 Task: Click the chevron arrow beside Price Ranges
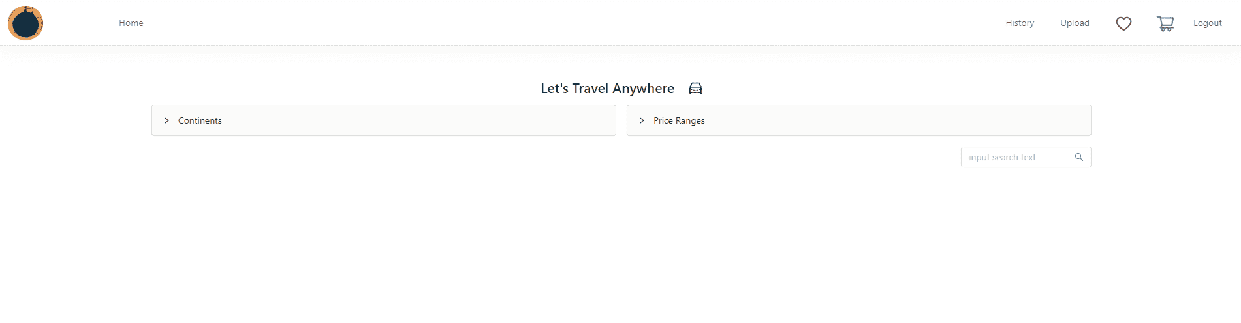[x=642, y=120]
